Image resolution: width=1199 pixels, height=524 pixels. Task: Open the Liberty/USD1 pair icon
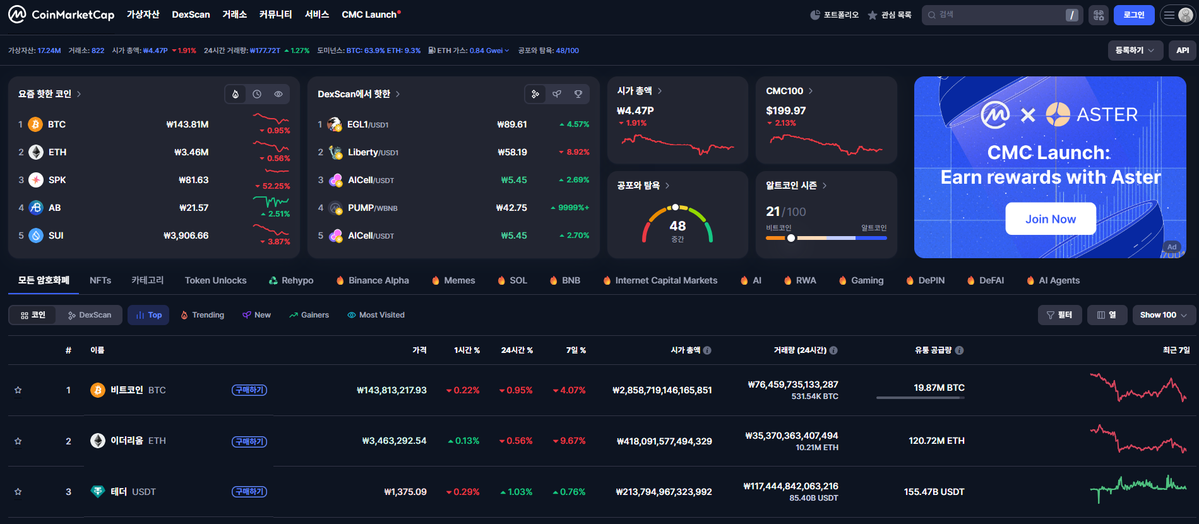335,152
